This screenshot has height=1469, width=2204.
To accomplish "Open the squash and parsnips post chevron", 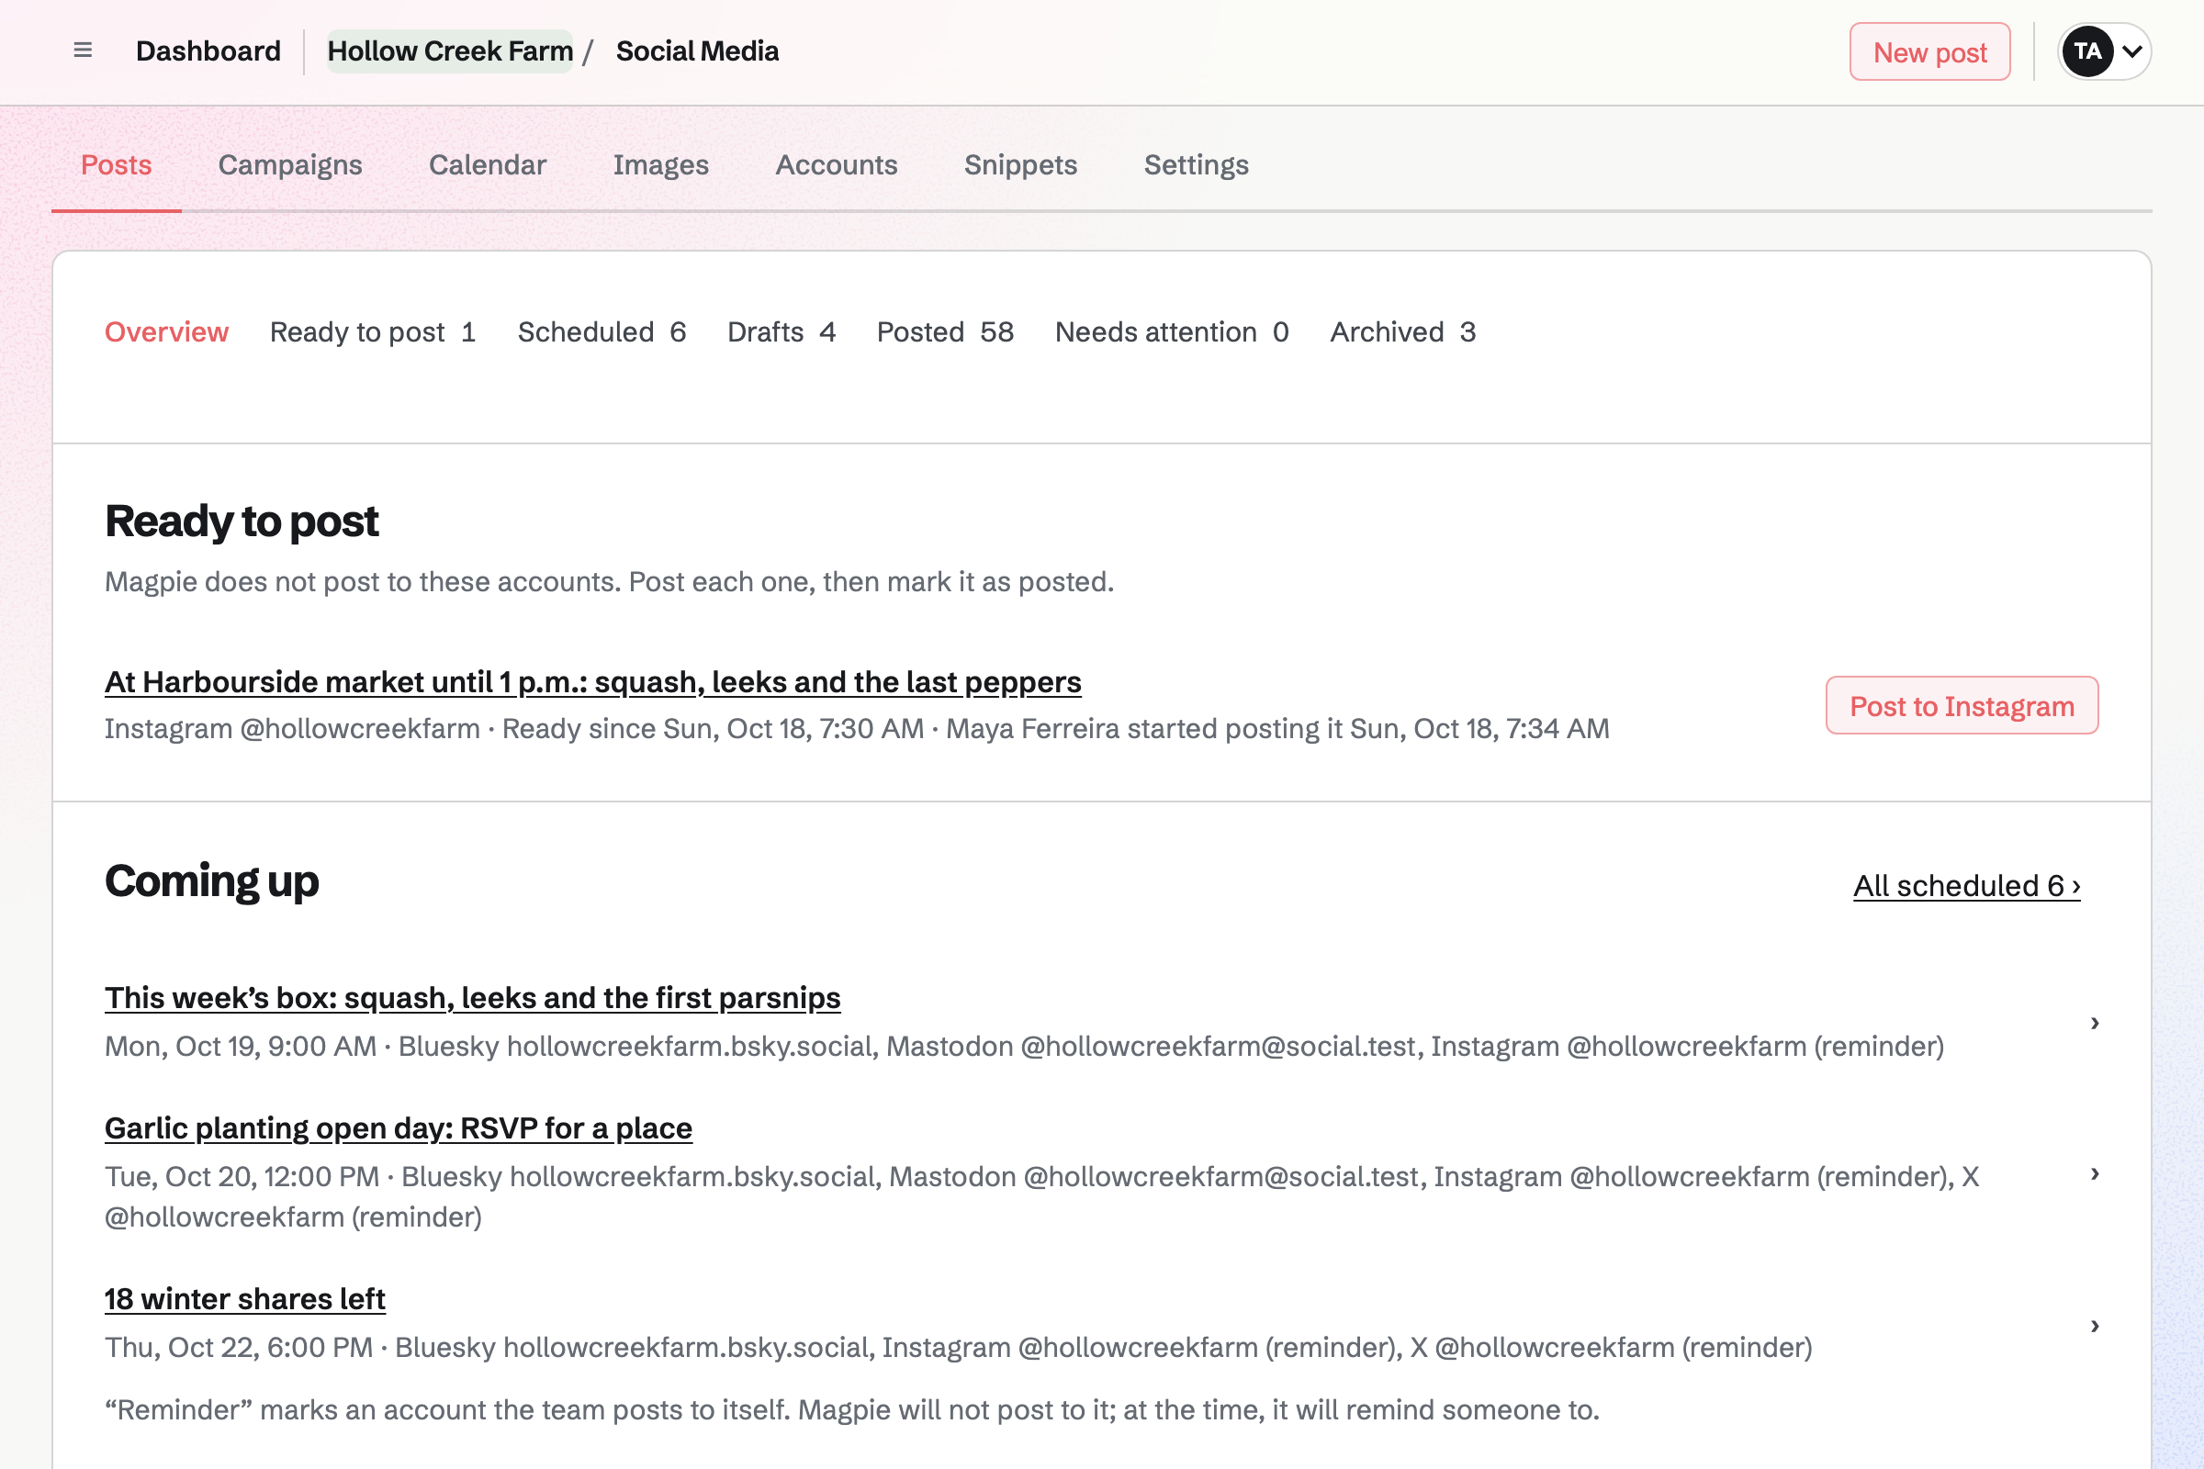I will (x=2095, y=1022).
